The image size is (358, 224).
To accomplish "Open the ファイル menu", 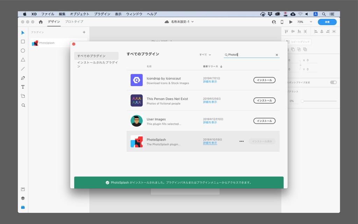I will coord(48,14).
